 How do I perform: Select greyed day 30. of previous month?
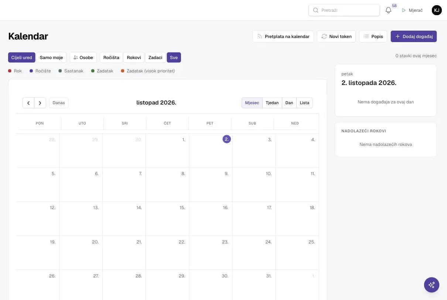point(139,140)
